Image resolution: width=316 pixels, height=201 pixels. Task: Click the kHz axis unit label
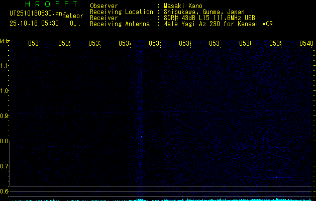[x=5, y=41]
